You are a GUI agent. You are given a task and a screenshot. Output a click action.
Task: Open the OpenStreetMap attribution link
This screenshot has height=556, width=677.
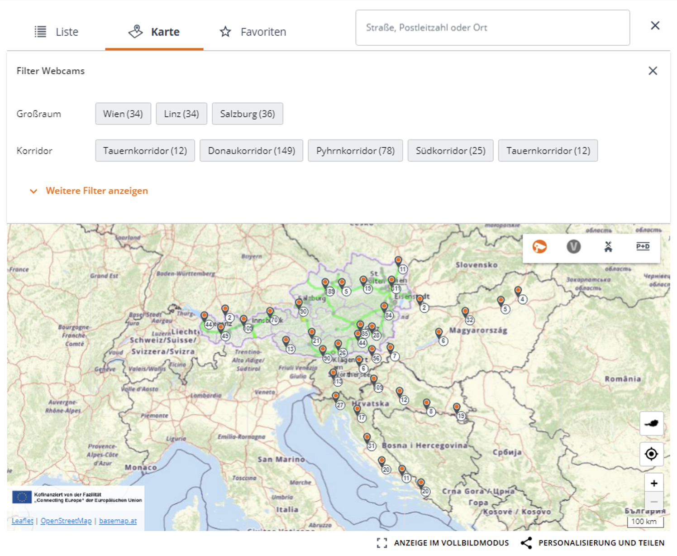pyautogui.click(x=66, y=521)
